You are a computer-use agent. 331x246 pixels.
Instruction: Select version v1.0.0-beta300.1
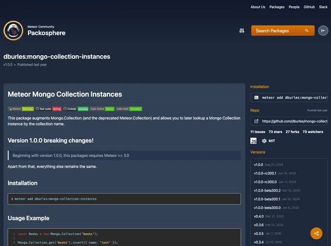point(267,199)
